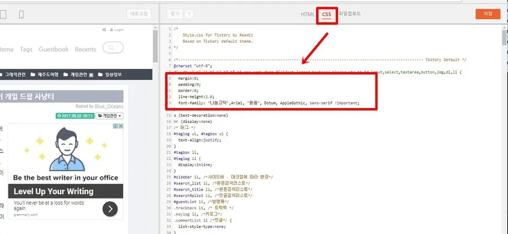This screenshot has height=234, width=508.
Task: Click the 새로고침 refresh button
Action: (139, 14)
